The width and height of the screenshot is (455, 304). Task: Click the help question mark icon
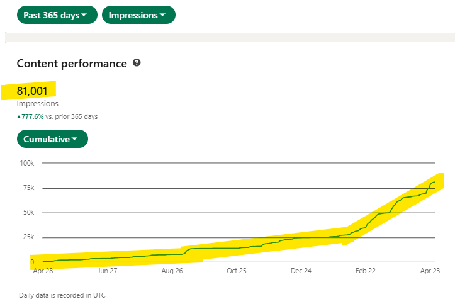[x=137, y=64]
